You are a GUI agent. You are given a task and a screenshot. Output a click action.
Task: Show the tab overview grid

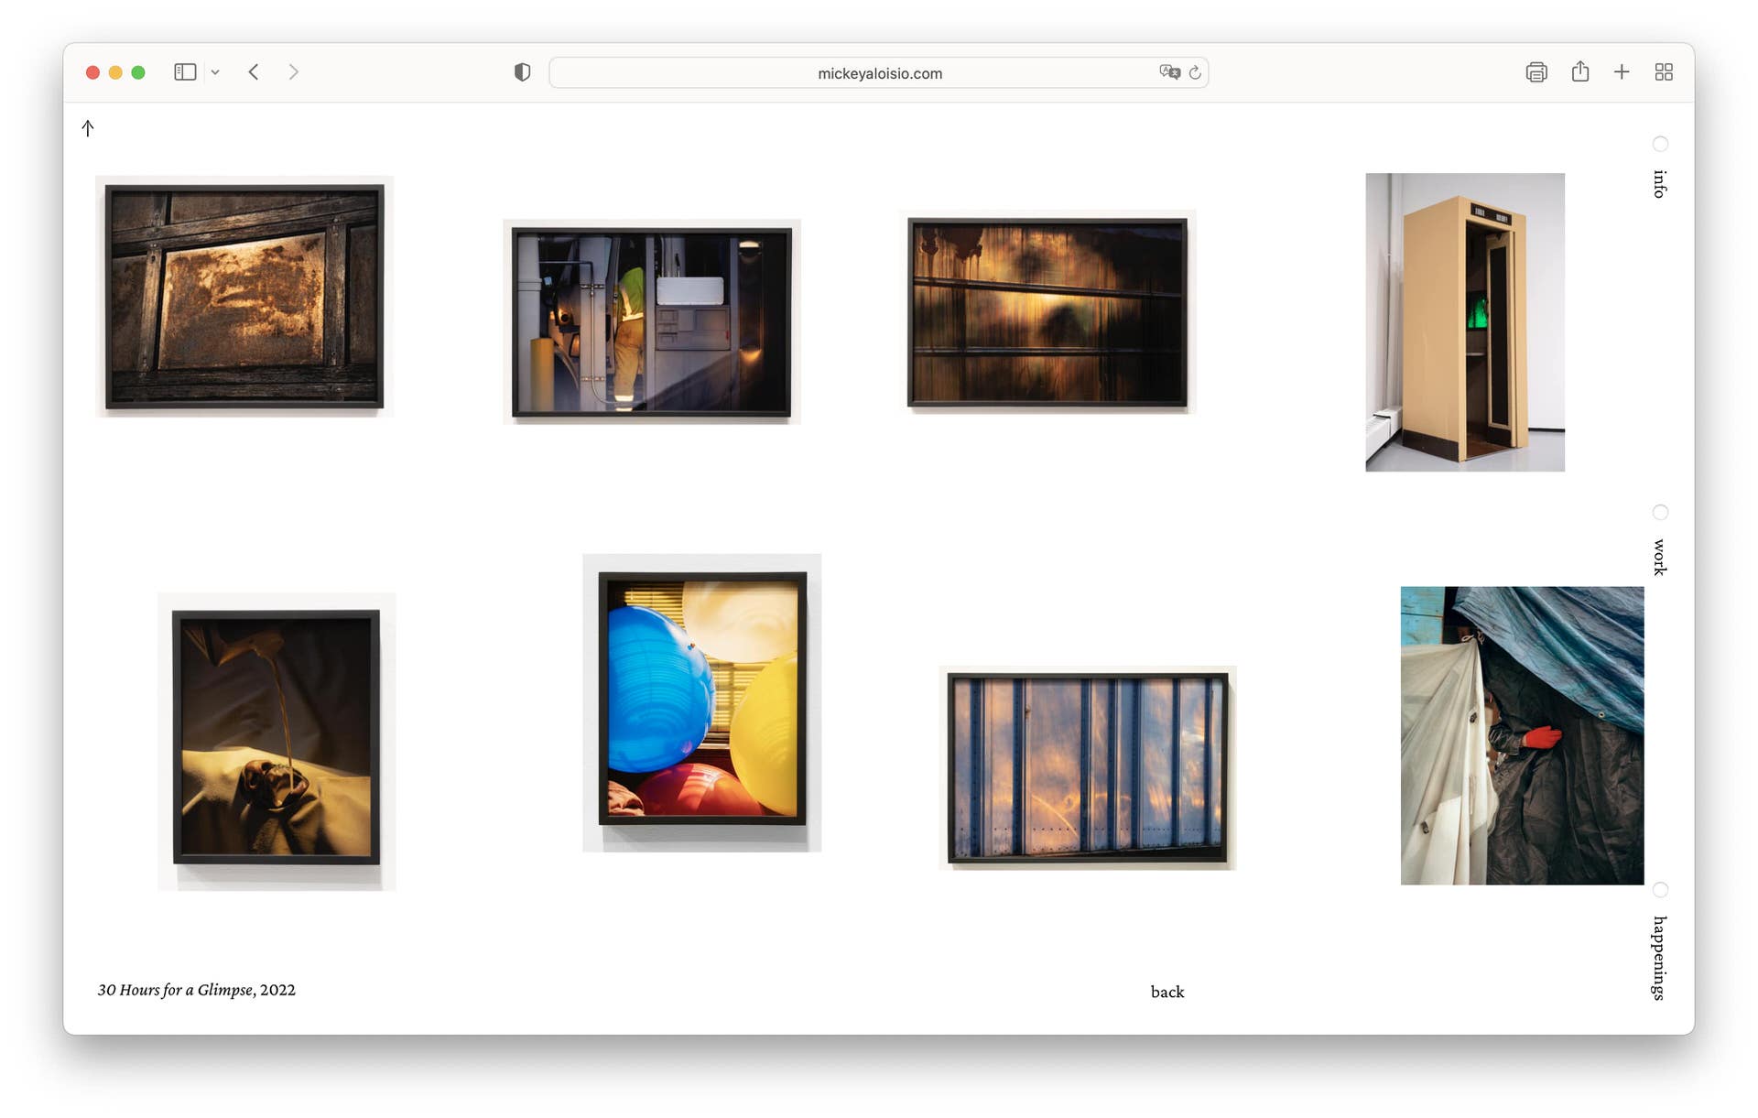[x=1664, y=72]
